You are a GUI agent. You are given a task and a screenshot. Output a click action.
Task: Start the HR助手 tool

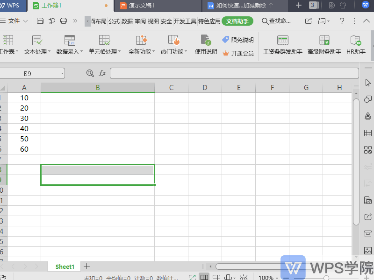click(355, 44)
